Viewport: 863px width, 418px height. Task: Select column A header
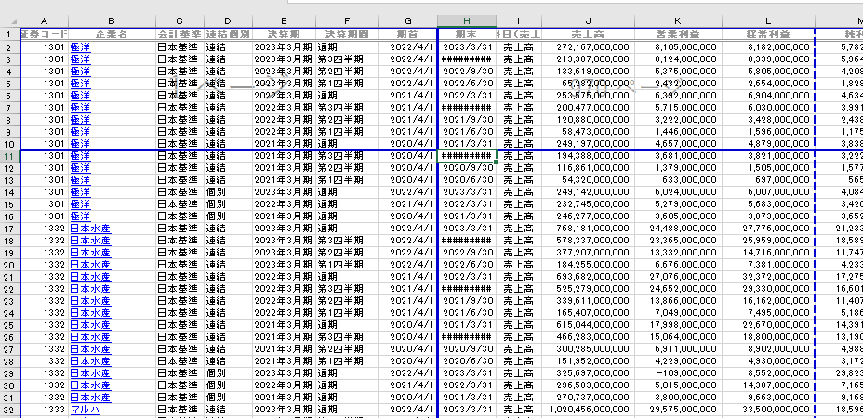pos(44,20)
